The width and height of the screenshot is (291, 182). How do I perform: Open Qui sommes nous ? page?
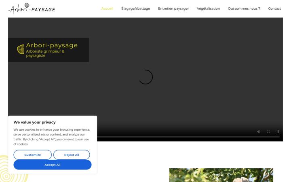pos(244,8)
